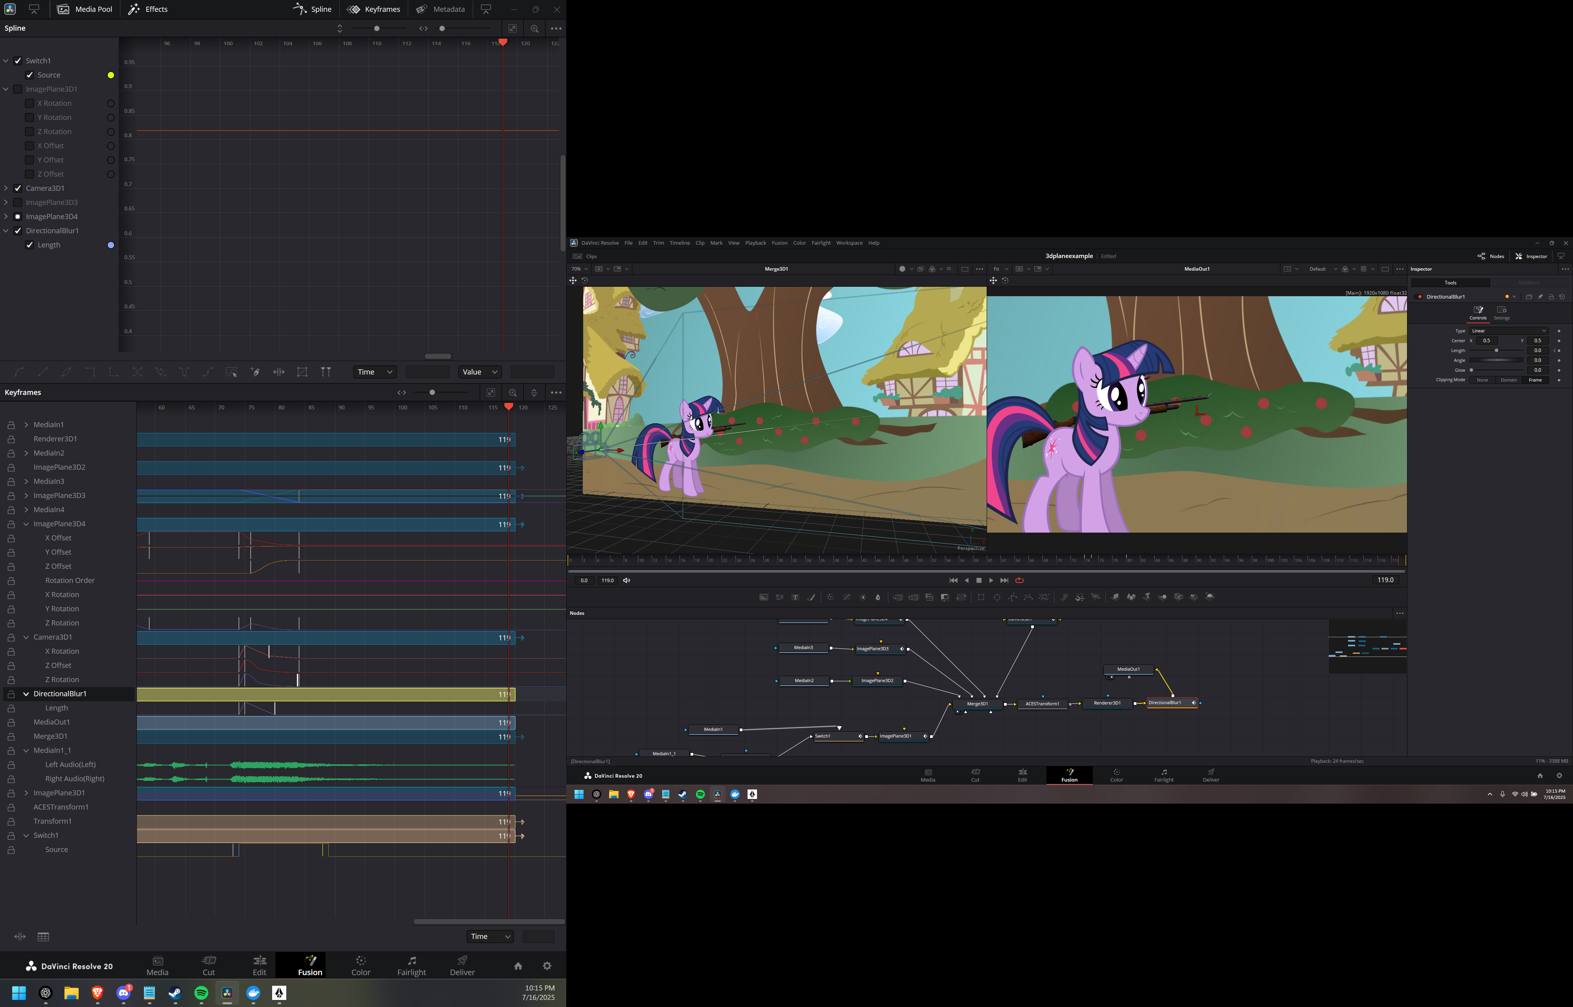1573x1007 pixels.
Task: Click the Keyframes zoom to fit icon
Action: coord(490,392)
